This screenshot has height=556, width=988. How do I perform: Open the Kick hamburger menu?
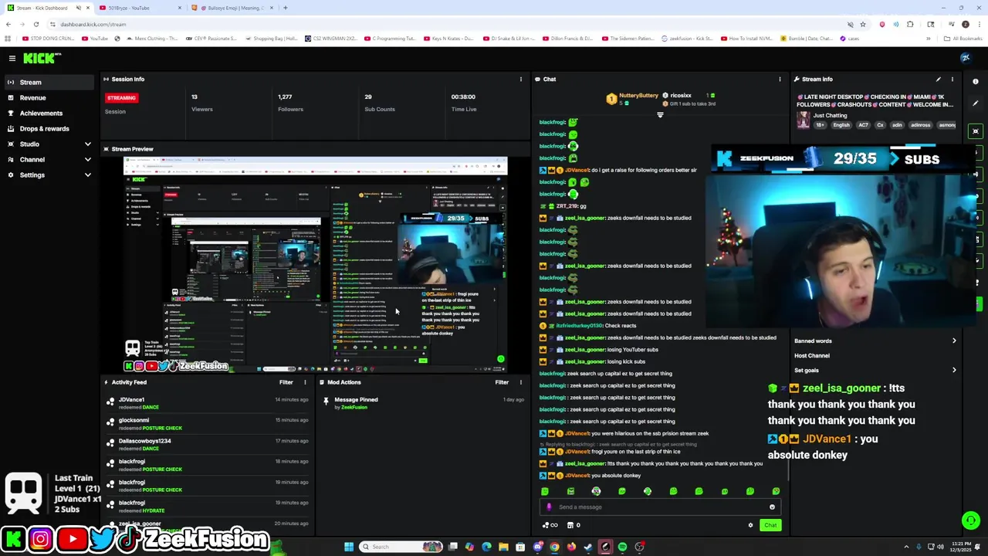(x=12, y=58)
